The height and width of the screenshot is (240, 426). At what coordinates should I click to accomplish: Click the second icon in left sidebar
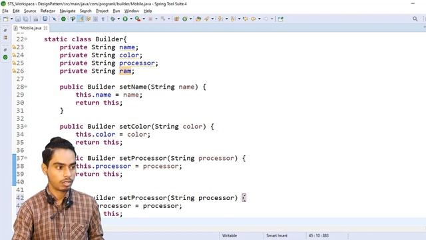click(x=5, y=37)
